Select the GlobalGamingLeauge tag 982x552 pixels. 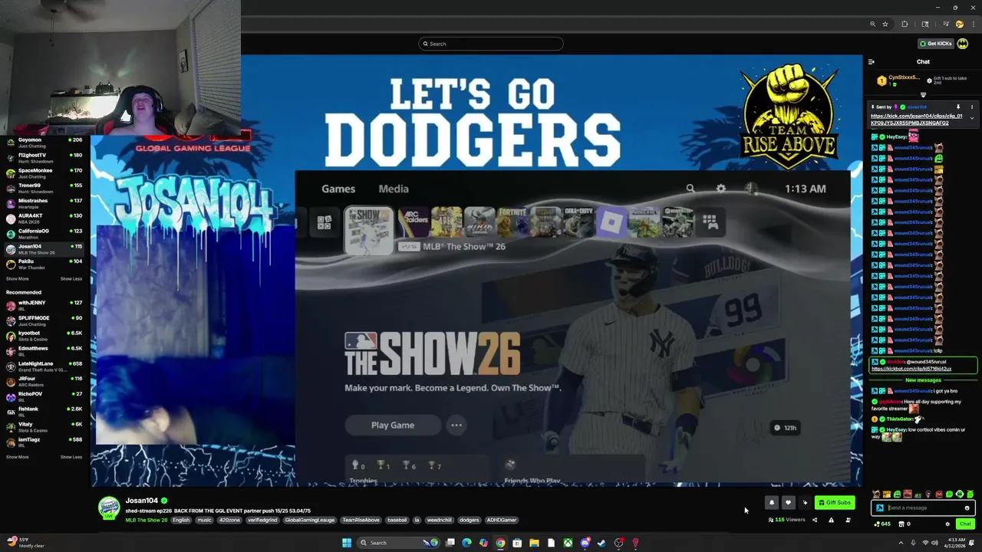pos(310,520)
